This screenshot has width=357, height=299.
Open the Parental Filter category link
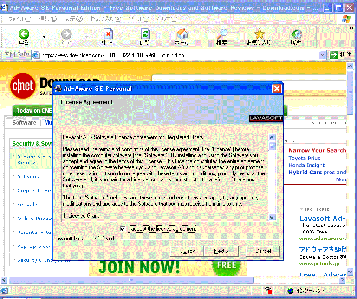pyautogui.click(x=35, y=232)
